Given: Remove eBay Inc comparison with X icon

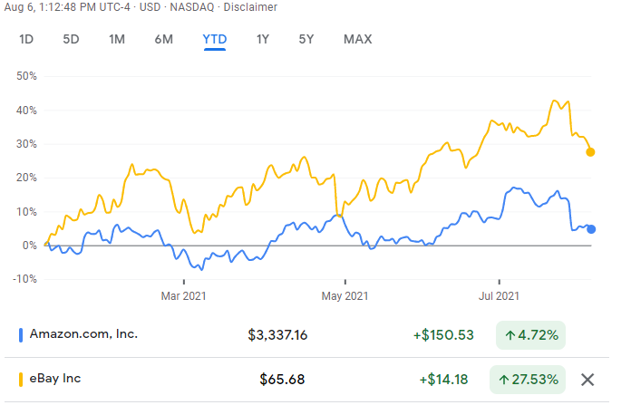Looking at the screenshot, I should pyautogui.click(x=587, y=379).
